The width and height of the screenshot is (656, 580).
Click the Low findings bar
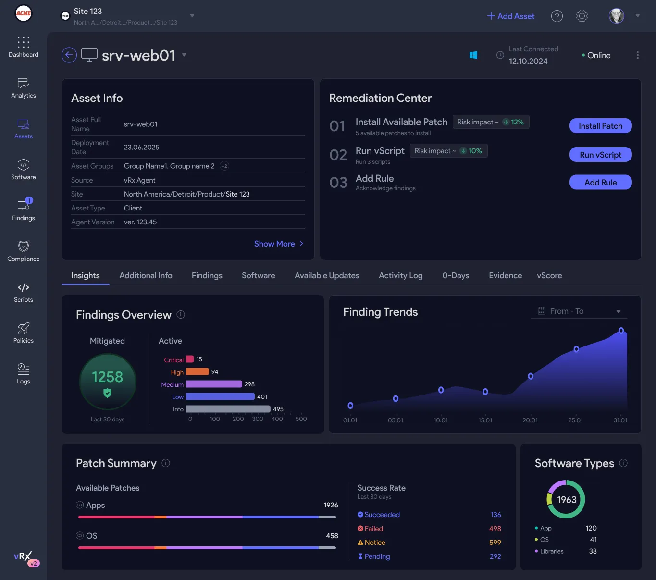click(x=220, y=396)
